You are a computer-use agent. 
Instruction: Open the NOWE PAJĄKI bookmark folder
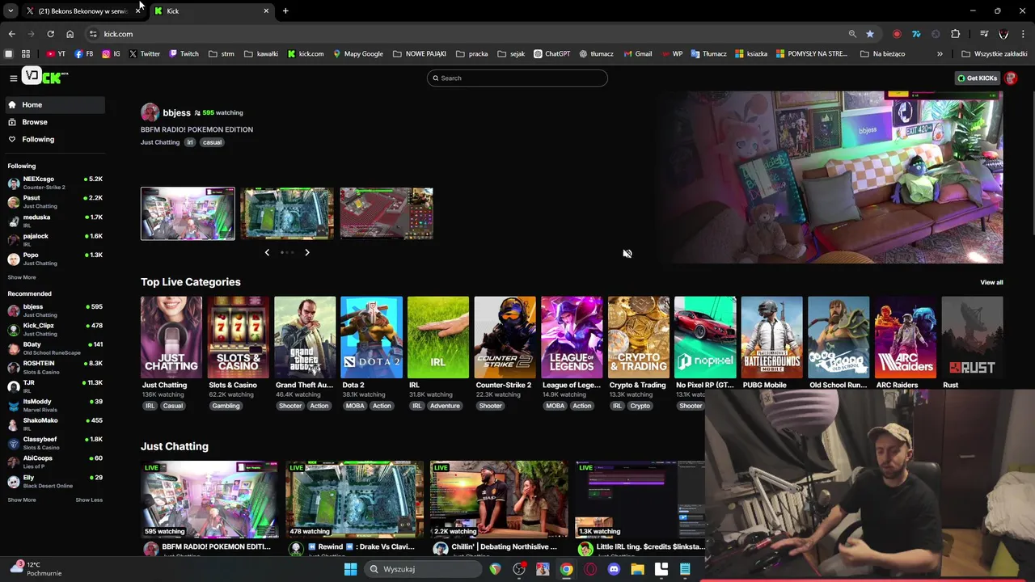point(420,53)
